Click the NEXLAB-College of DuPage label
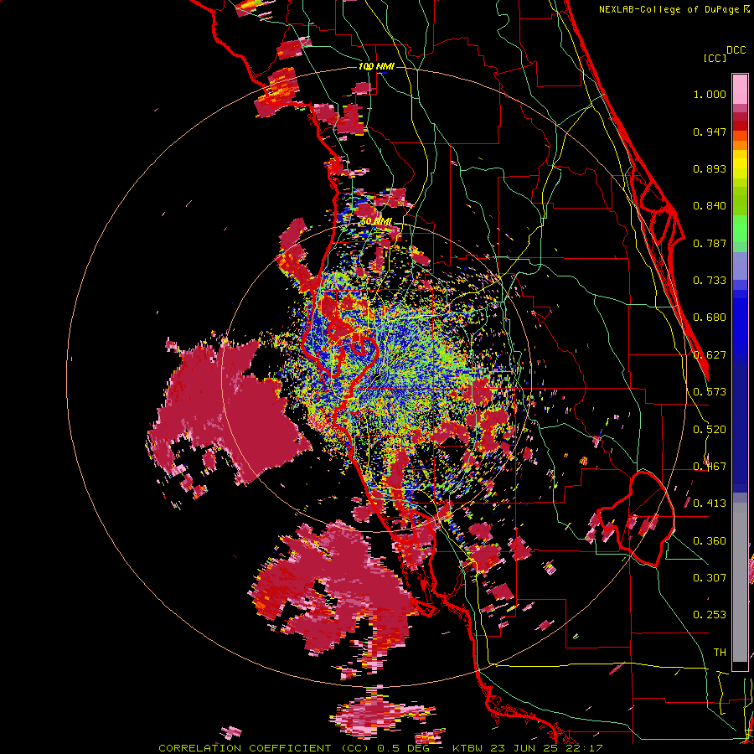This screenshot has height=754, width=754. point(674,9)
